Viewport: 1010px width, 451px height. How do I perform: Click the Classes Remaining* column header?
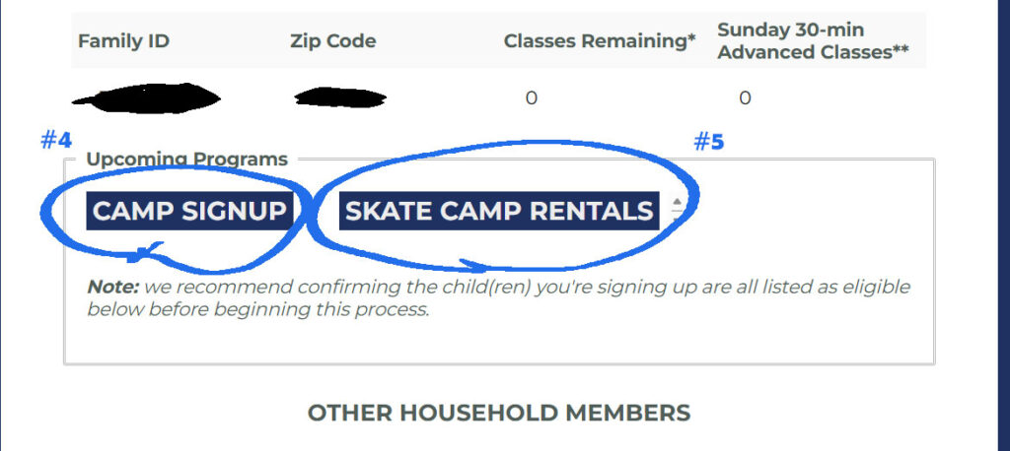(600, 41)
